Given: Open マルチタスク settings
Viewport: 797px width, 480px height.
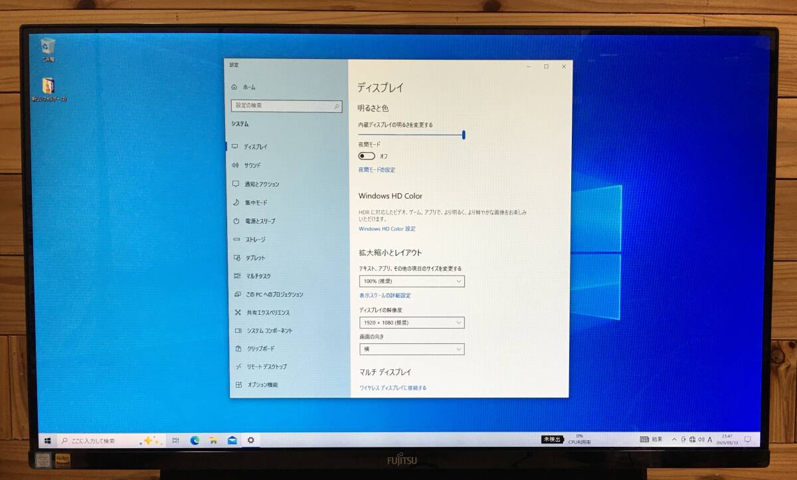Looking at the screenshot, I should click(256, 276).
